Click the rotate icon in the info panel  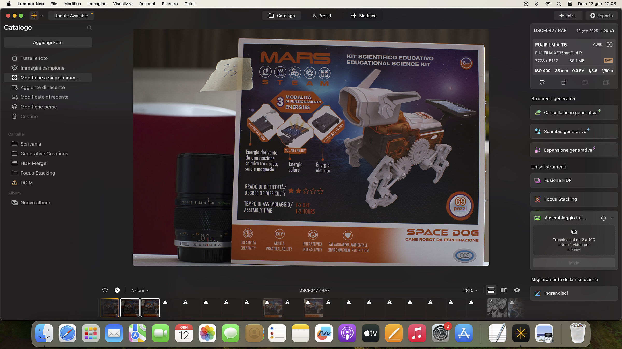click(564, 82)
